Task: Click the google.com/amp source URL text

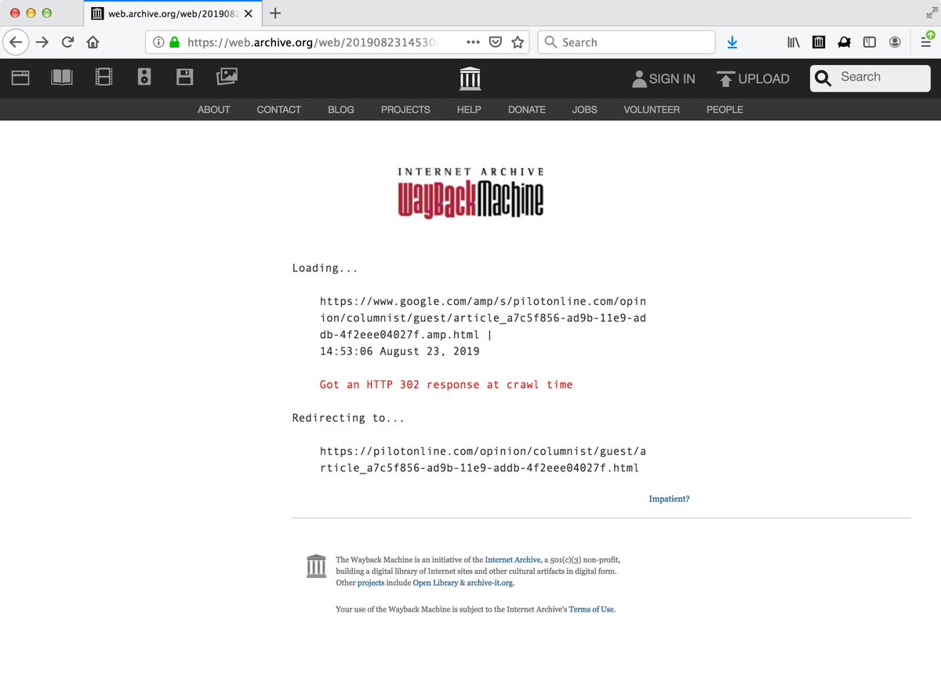Action: click(484, 318)
